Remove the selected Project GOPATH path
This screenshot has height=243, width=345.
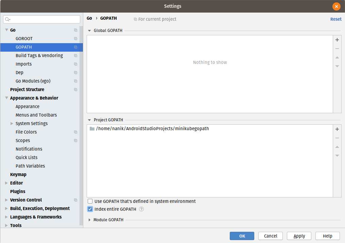(337, 138)
